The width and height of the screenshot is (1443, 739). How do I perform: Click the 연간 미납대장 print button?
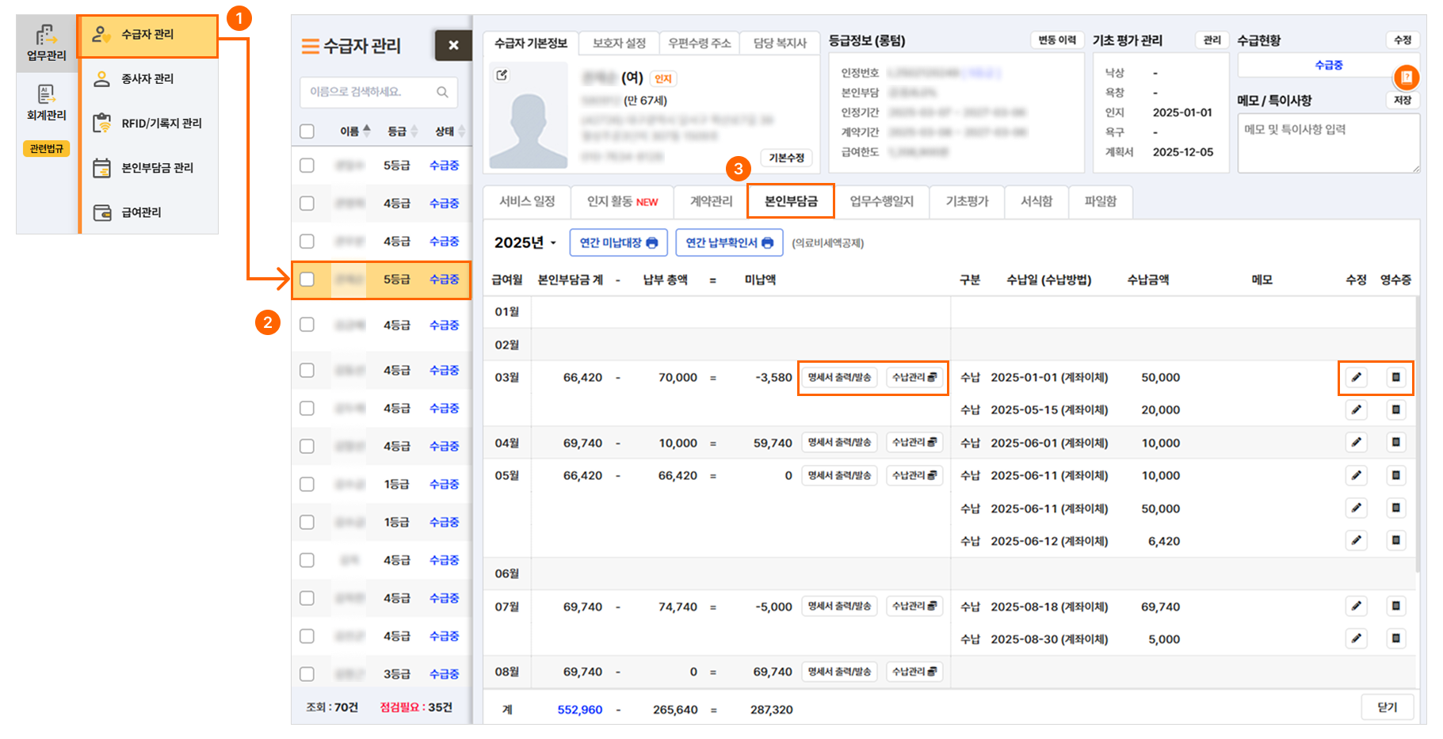pyautogui.click(x=618, y=243)
